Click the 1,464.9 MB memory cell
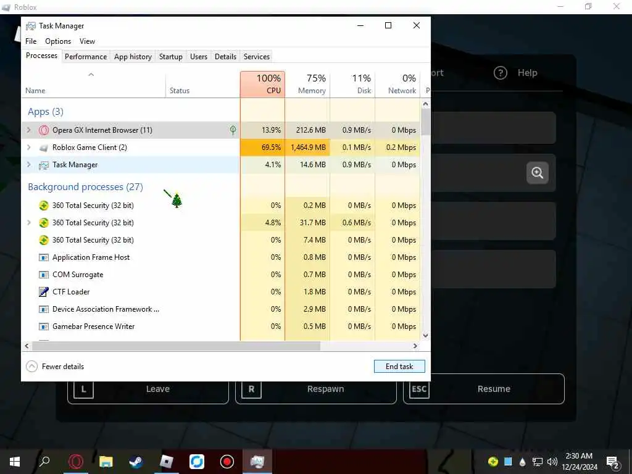 pos(307,147)
